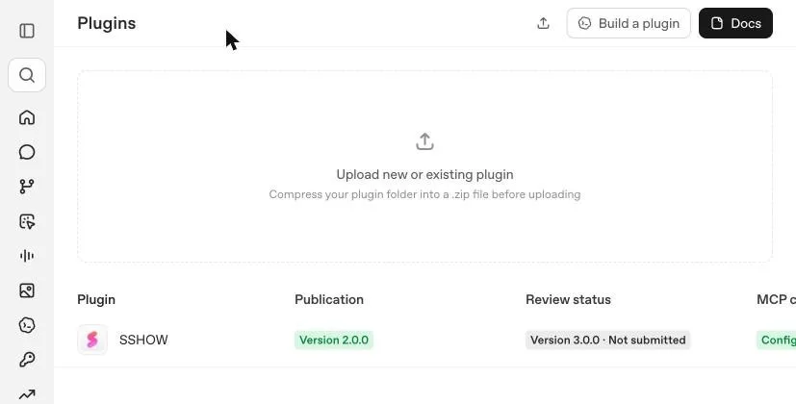
Task: Click upload arrow icon in drop zone
Action: pyautogui.click(x=424, y=141)
